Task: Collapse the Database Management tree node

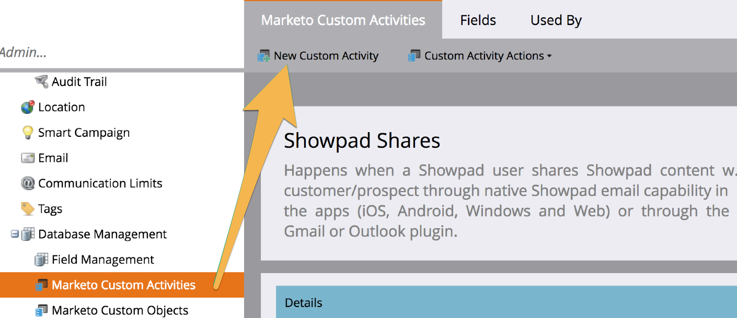Action: 15,234
